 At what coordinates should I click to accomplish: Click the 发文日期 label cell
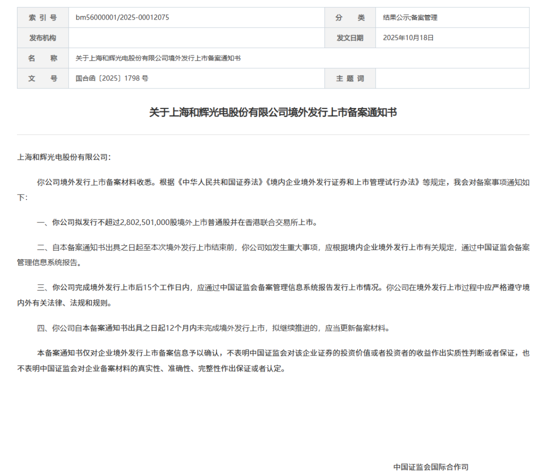[x=350, y=38]
